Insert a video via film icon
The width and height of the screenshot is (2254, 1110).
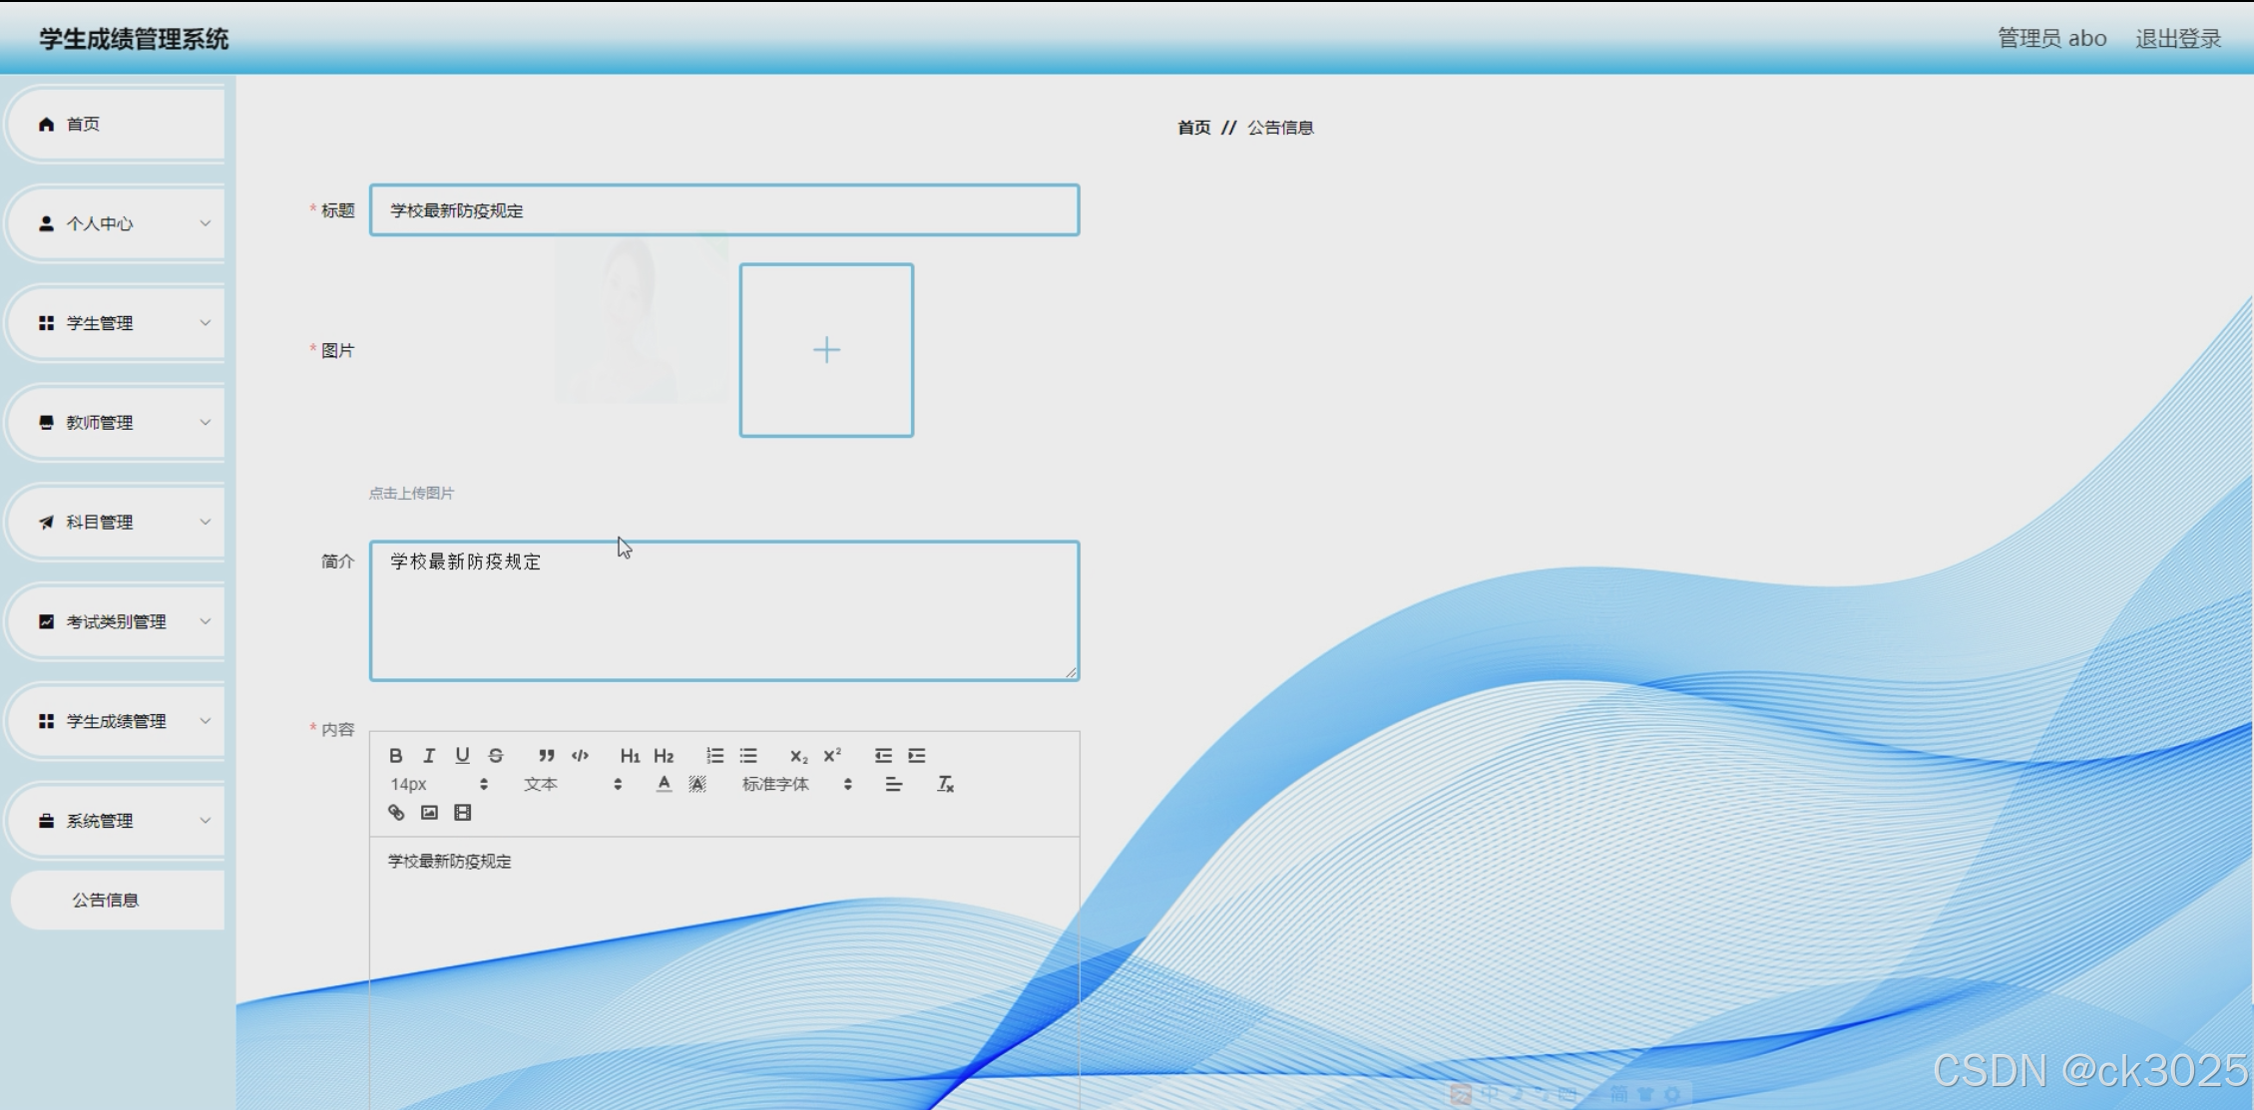pyautogui.click(x=462, y=812)
